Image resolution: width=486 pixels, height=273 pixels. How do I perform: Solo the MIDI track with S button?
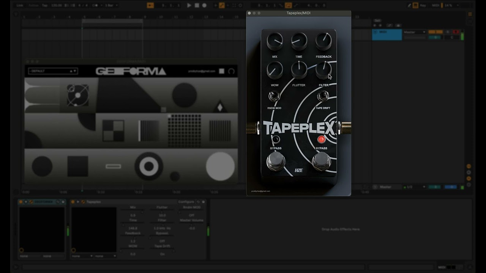[448, 32]
